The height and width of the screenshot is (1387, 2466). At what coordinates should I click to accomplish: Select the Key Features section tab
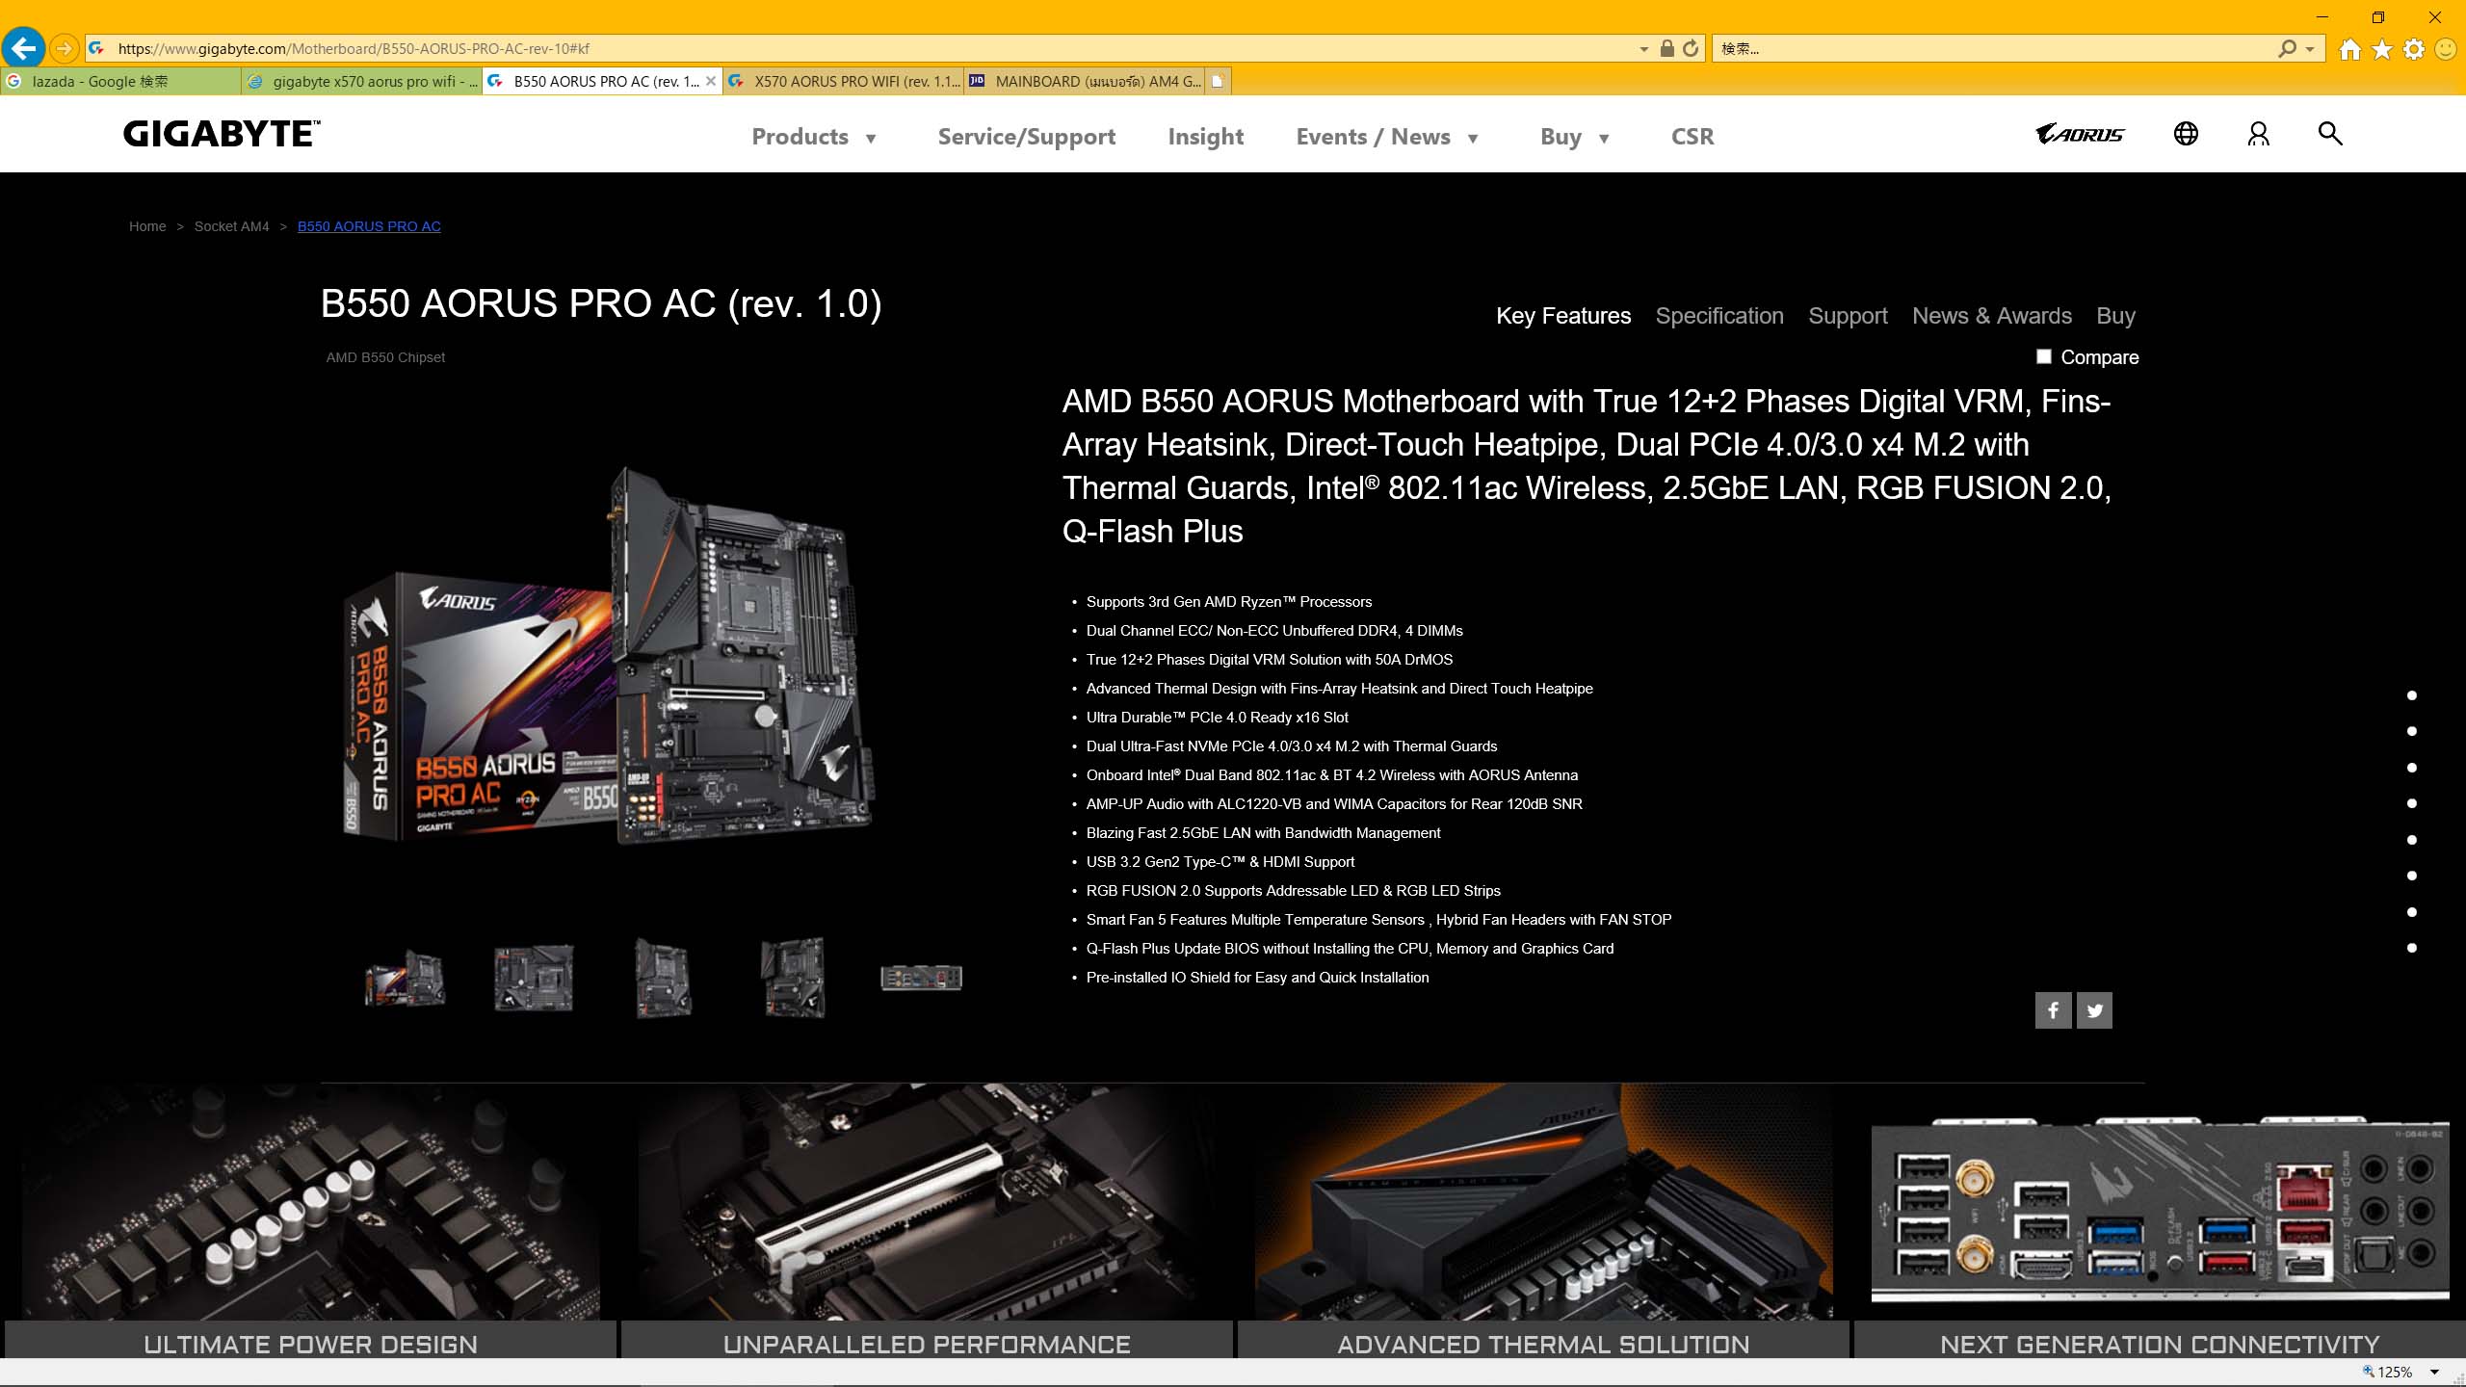1563,316
